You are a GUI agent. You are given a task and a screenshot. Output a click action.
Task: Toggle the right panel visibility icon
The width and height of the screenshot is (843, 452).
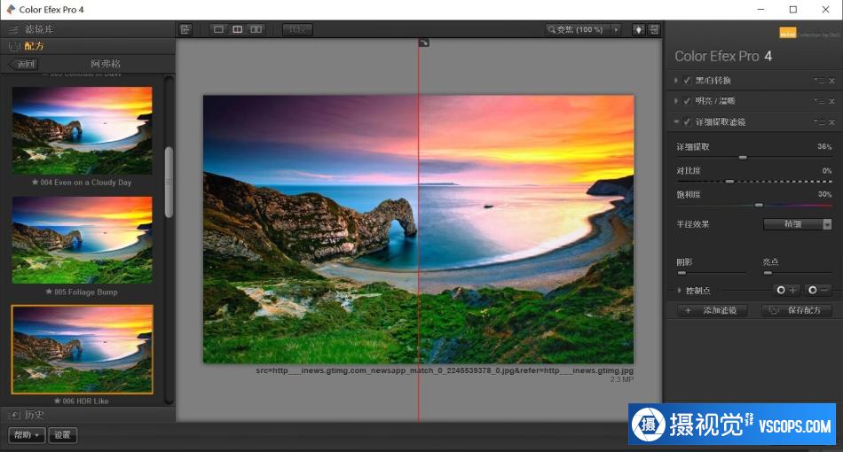point(654,29)
